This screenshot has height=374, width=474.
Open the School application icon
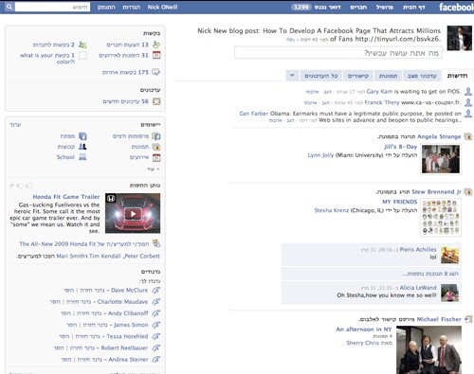click(82, 157)
